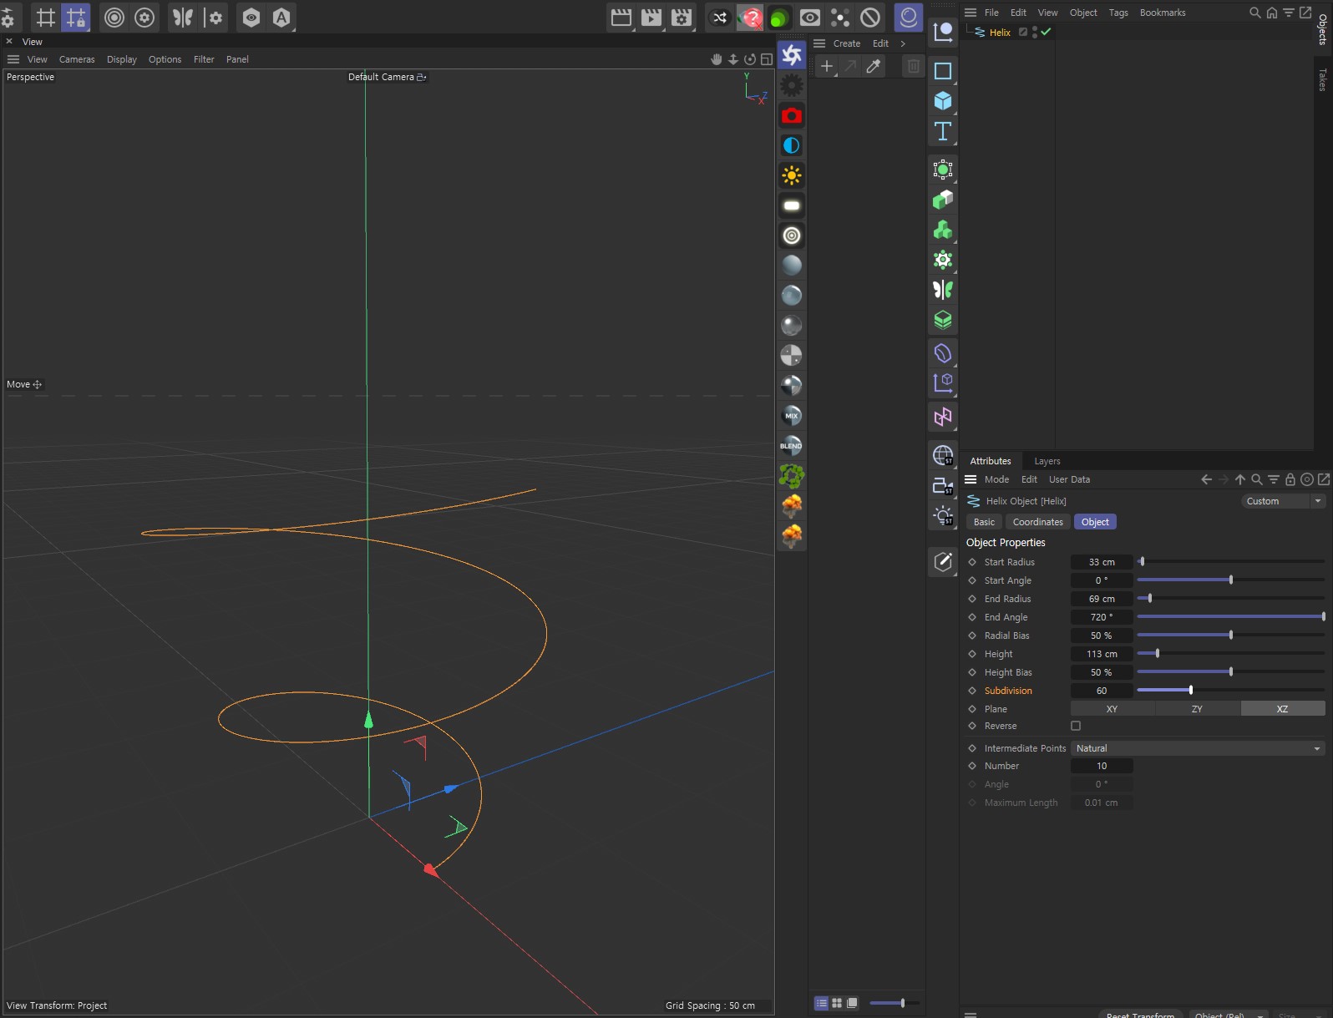Viewport: 1333px width, 1018px height.
Task: Toggle the Subdivision keyframe diamond
Action: pos(972,691)
